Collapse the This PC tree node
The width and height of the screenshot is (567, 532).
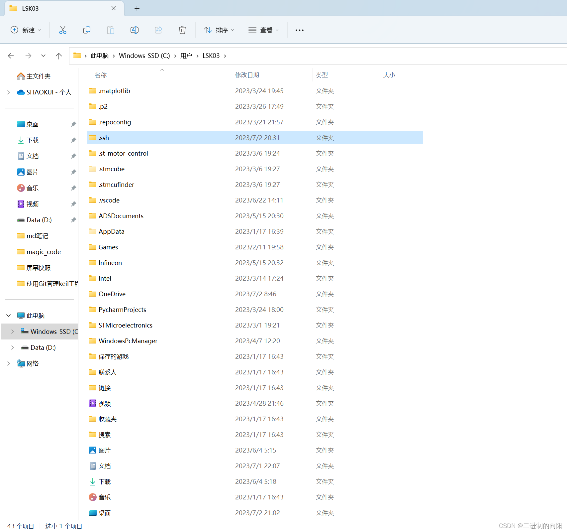tap(9, 316)
